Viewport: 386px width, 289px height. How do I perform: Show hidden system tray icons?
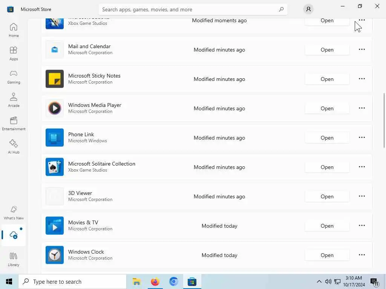point(319,281)
